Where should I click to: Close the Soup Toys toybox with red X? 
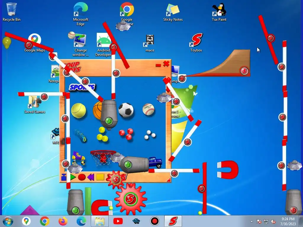pyautogui.click(x=166, y=64)
